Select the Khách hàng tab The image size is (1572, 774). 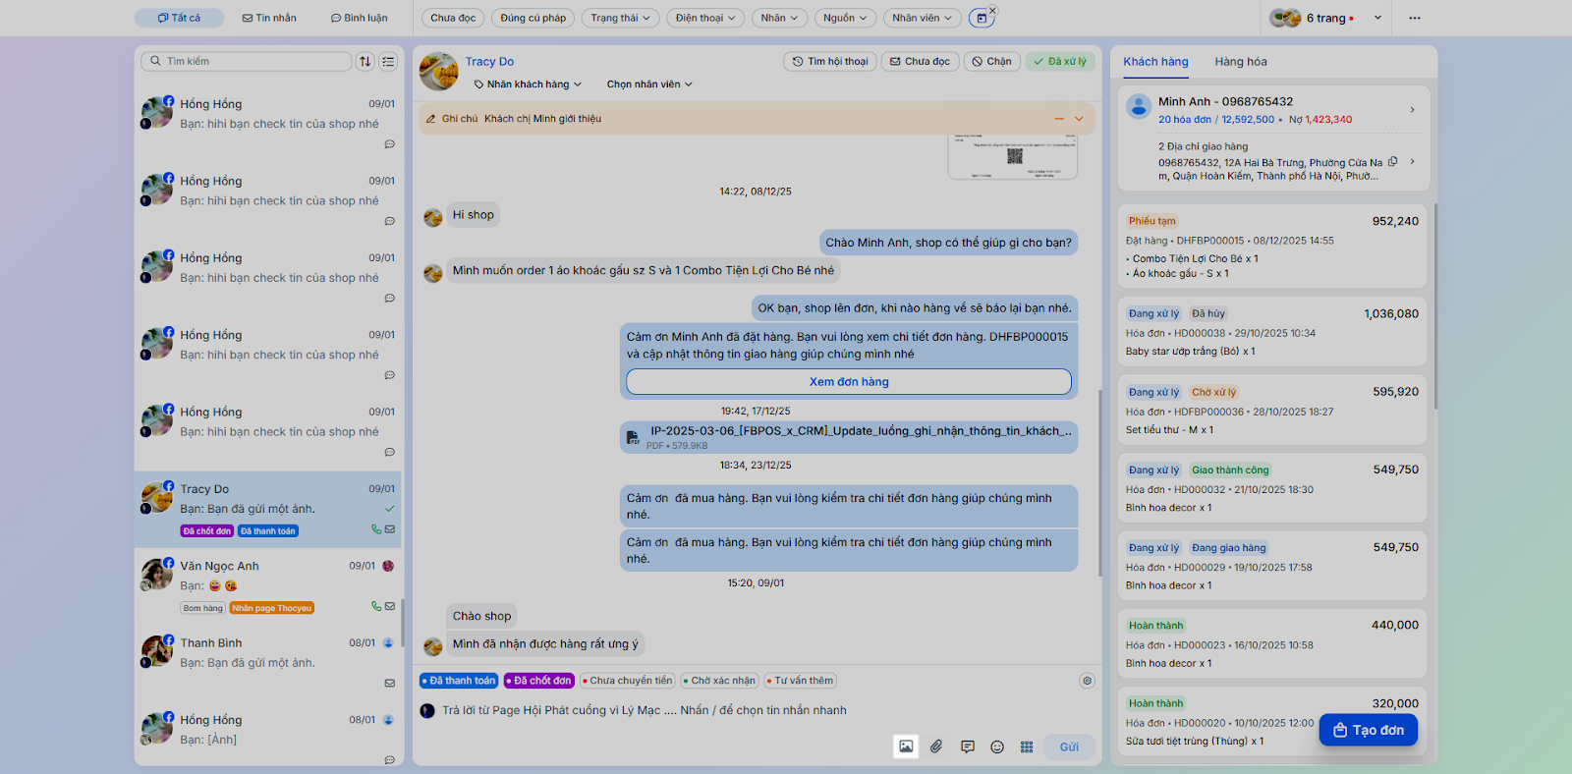(1155, 62)
